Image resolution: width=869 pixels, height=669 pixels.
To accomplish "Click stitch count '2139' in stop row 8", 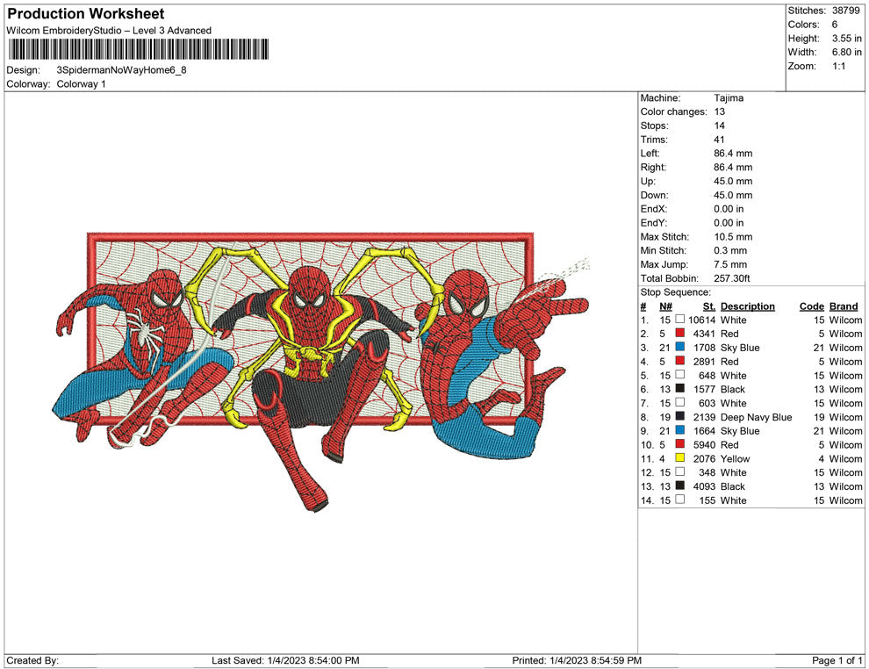I will (x=704, y=417).
